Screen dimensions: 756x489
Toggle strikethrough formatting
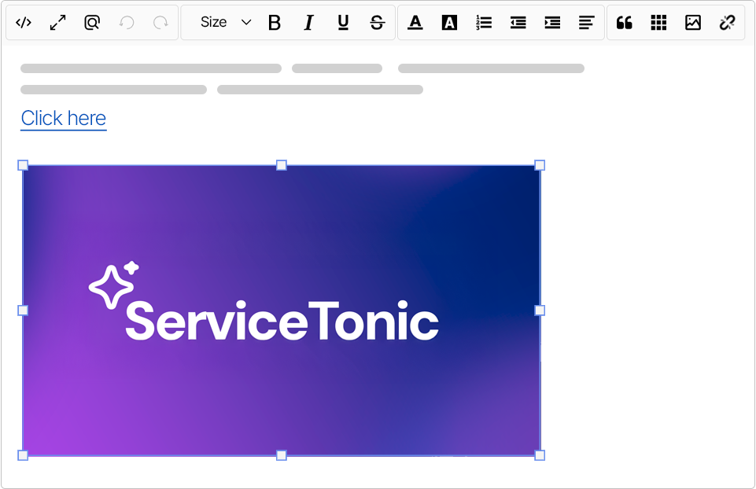click(377, 23)
